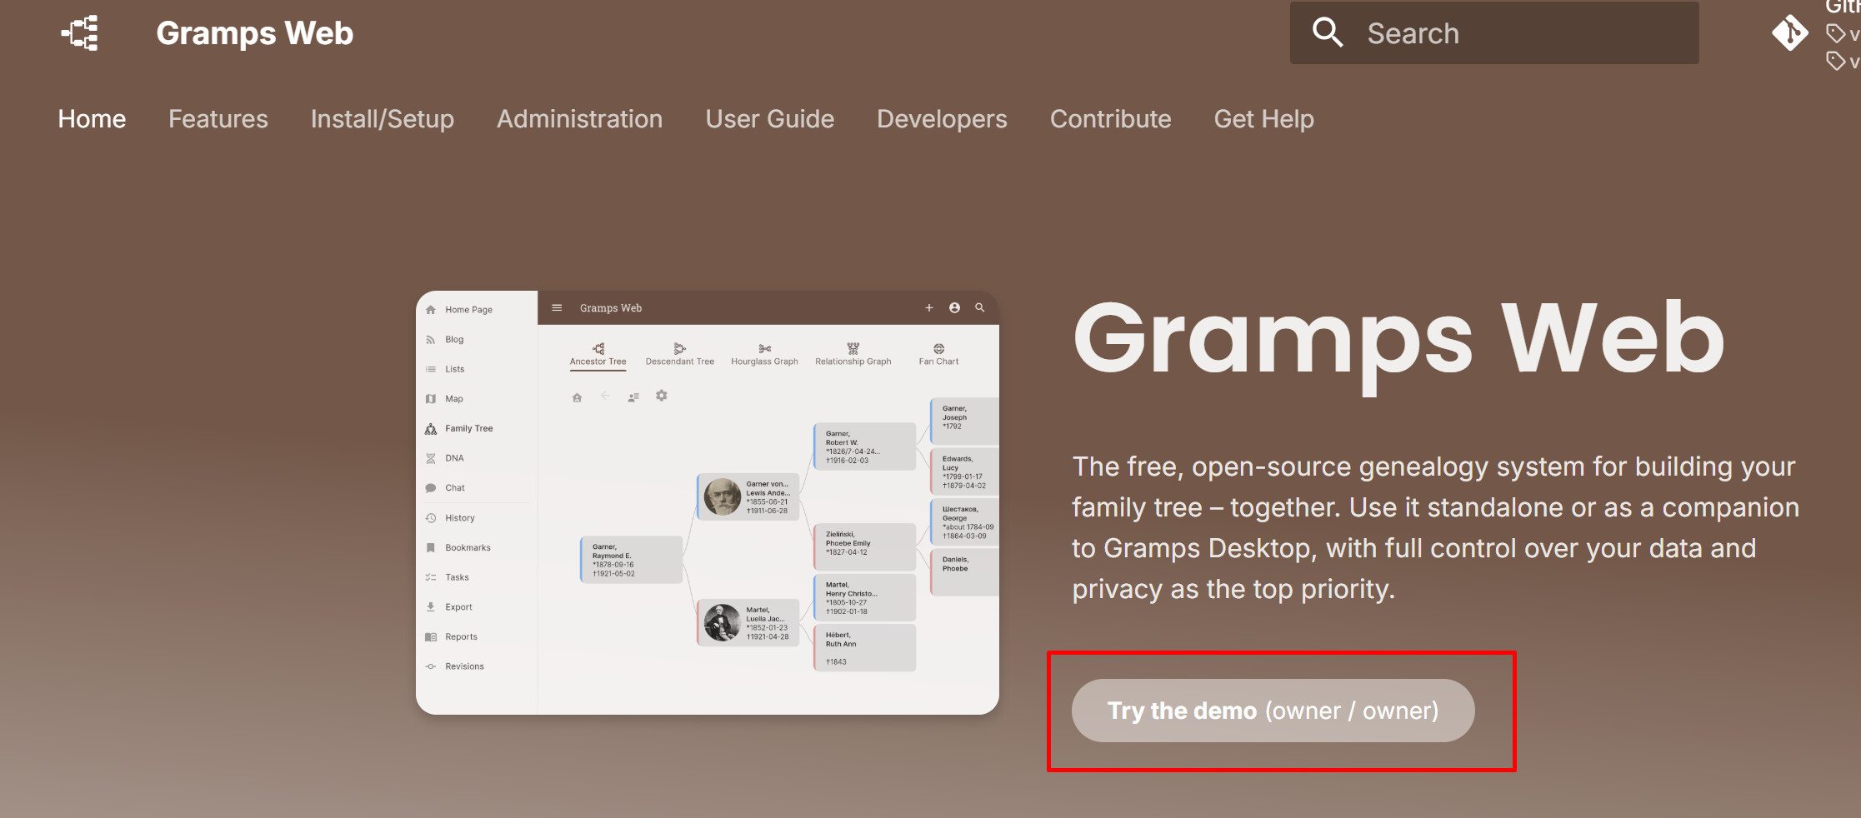Click the Gramps Web site title in header
Screen dimensions: 1861x818
(255, 33)
